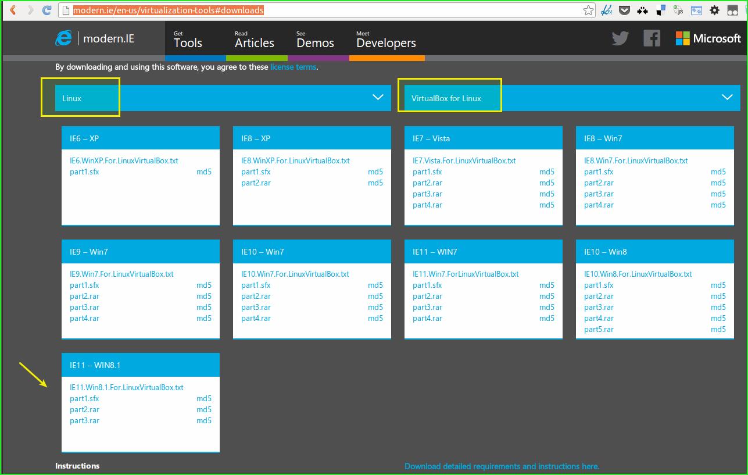Viewport: 748px width, 475px height.
Task: Click the Instructions heading
Action: (x=77, y=466)
